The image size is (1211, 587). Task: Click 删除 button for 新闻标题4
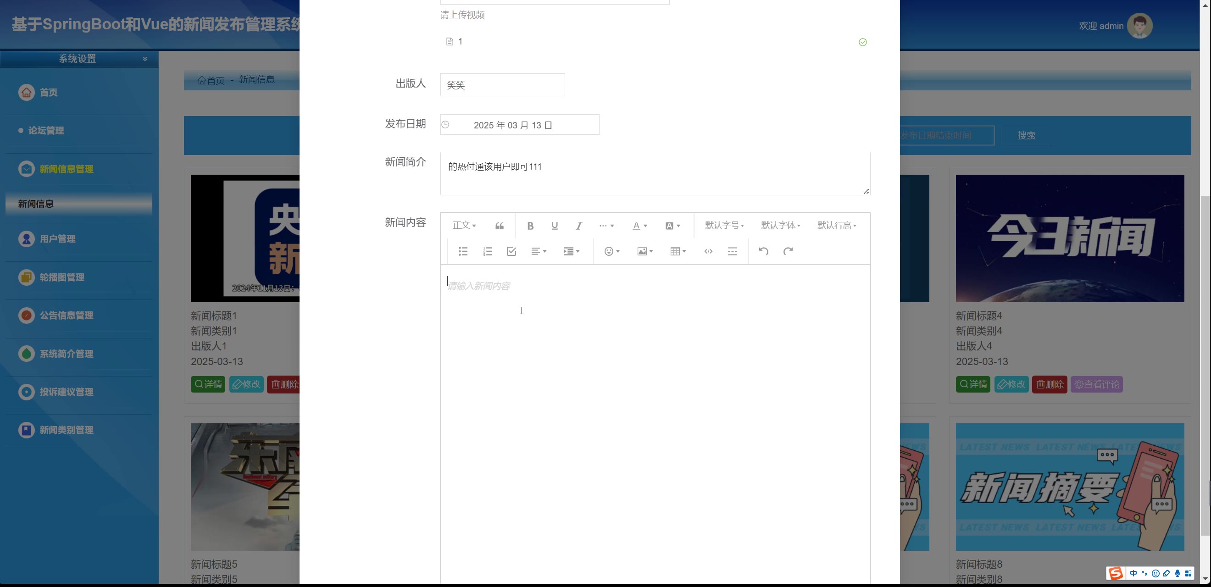[1049, 384]
